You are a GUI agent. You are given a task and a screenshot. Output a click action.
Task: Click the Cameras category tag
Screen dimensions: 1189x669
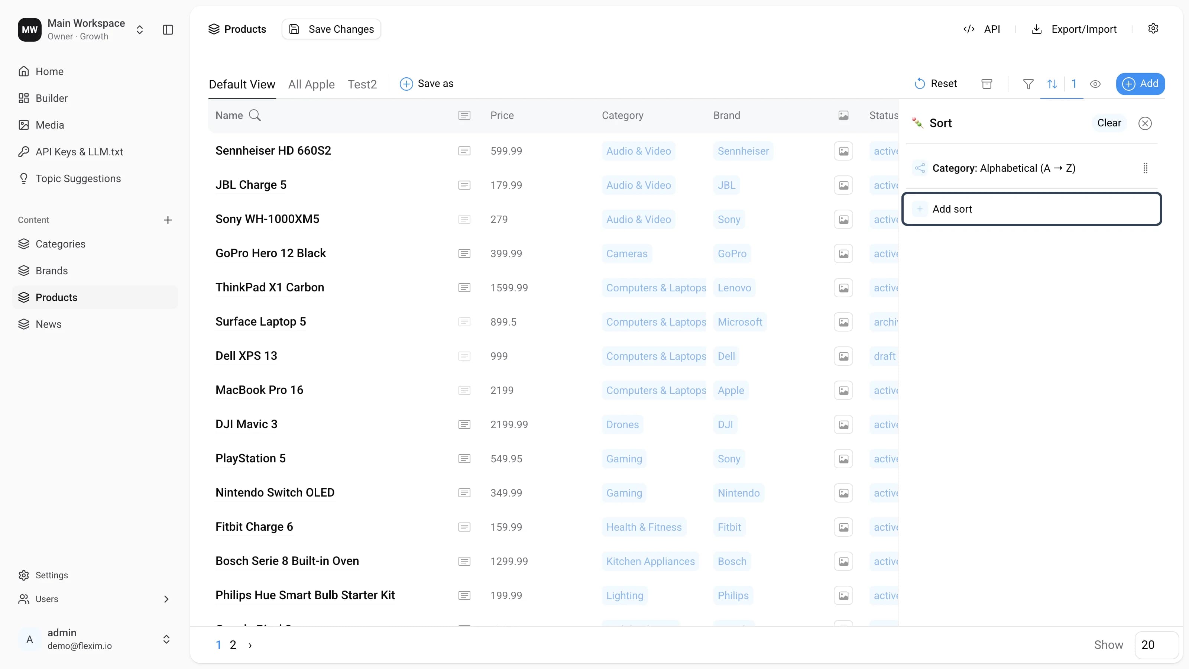pyautogui.click(x=626, y=253)
